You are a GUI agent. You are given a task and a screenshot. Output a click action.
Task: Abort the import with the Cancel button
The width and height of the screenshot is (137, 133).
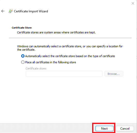(125, 128)
